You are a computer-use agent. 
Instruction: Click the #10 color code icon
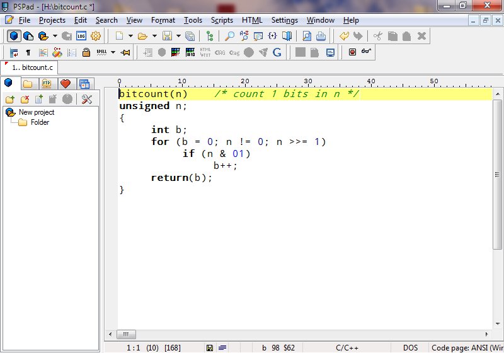coord(190,52)
